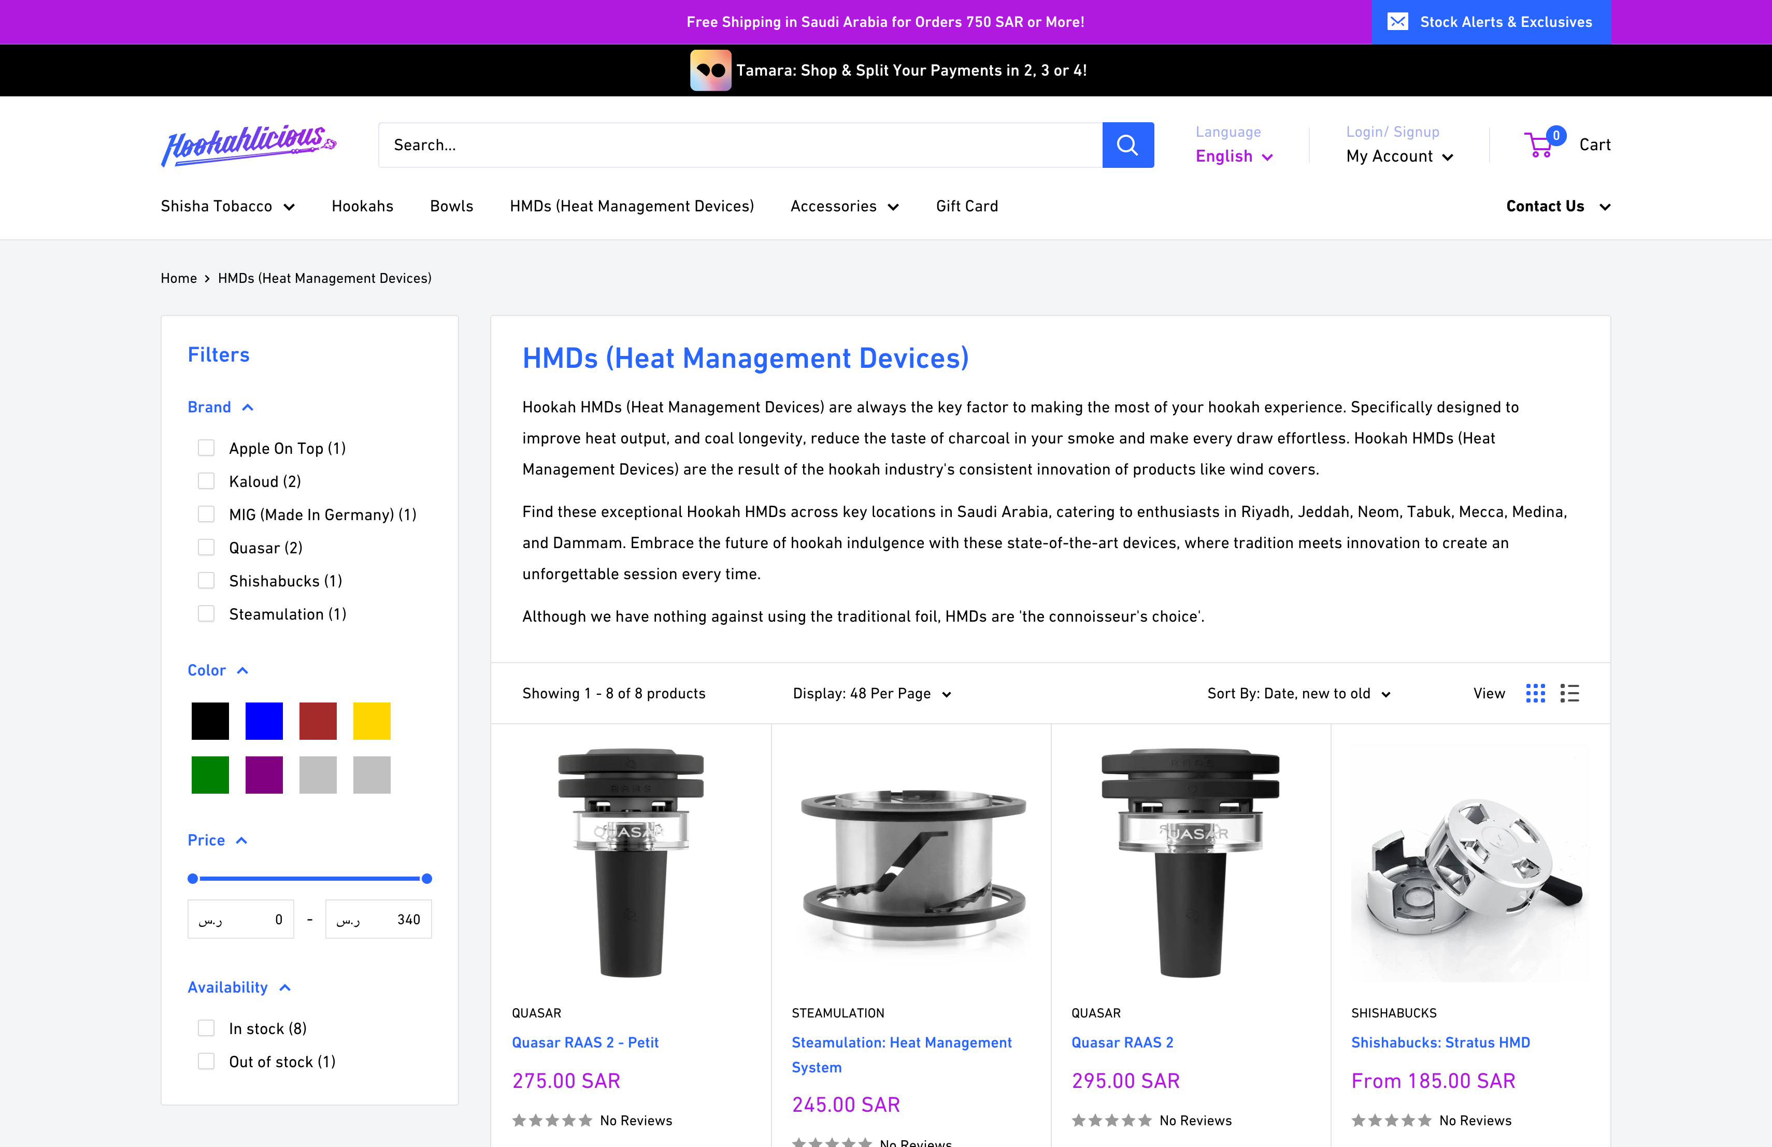
Task: Click the Home breadcrumb link
Action: coord(179,278)
